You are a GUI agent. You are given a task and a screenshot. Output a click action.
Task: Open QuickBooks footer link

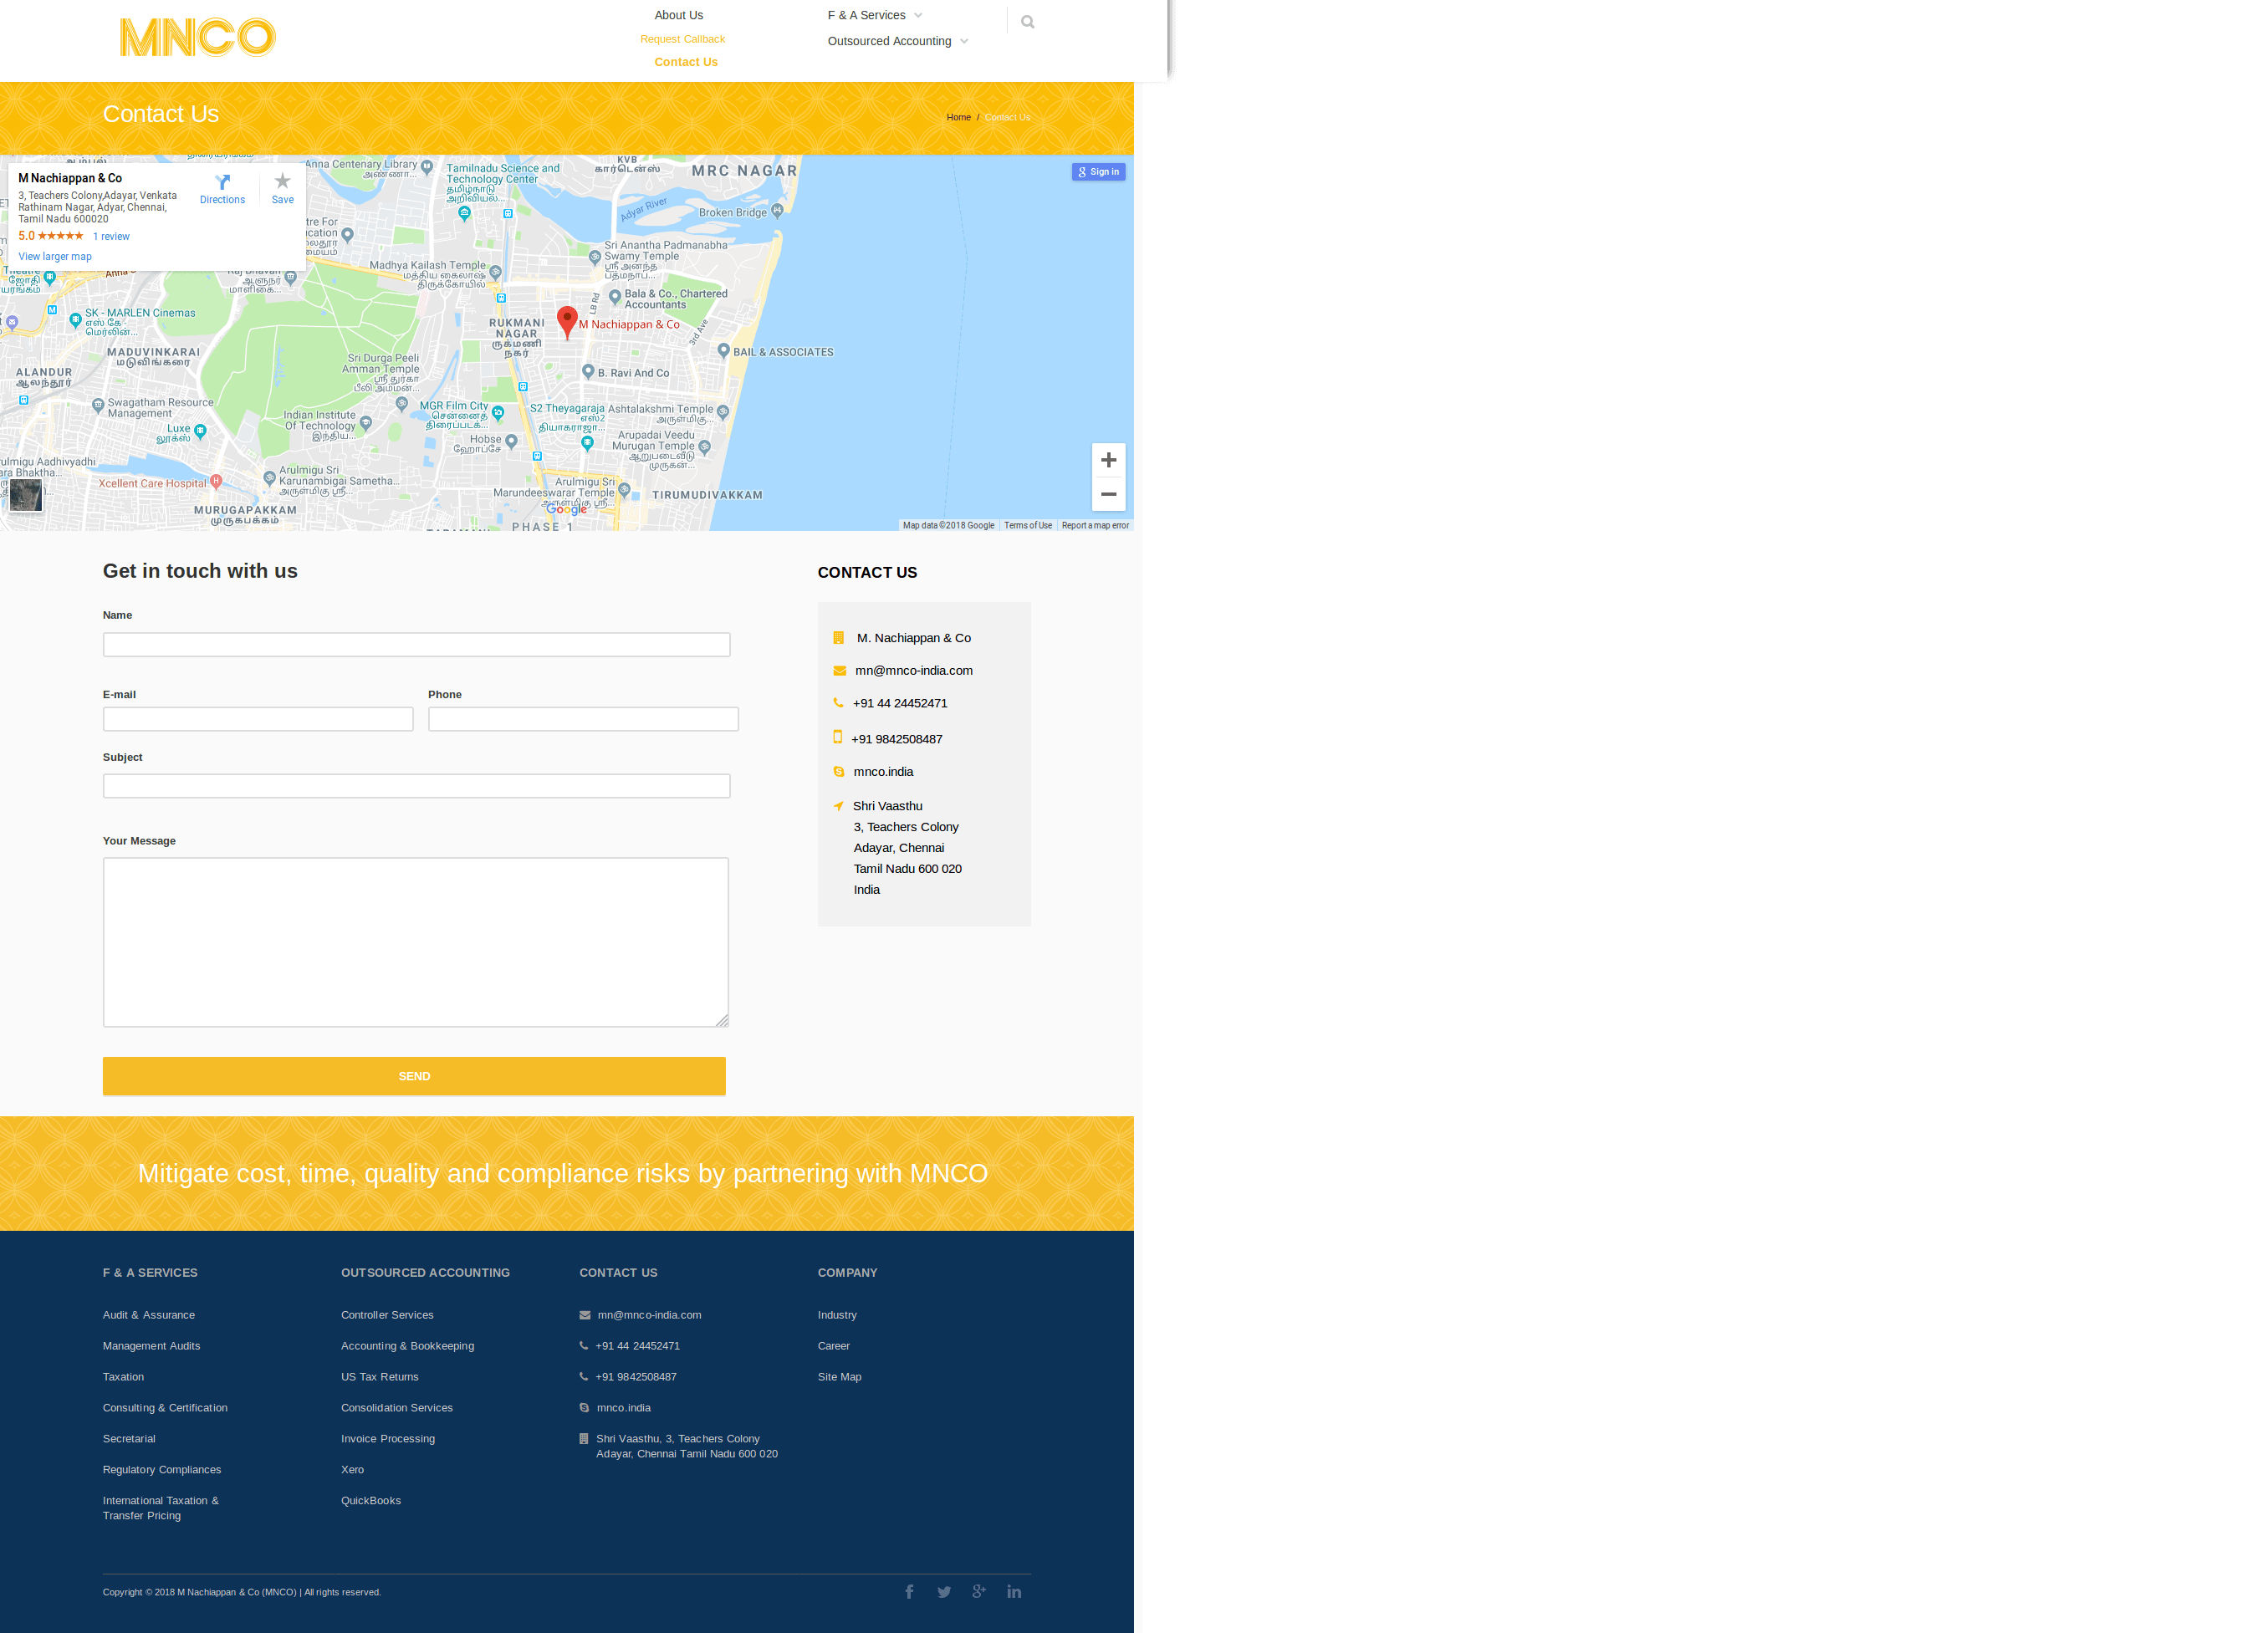click(x=371, y=1501)
